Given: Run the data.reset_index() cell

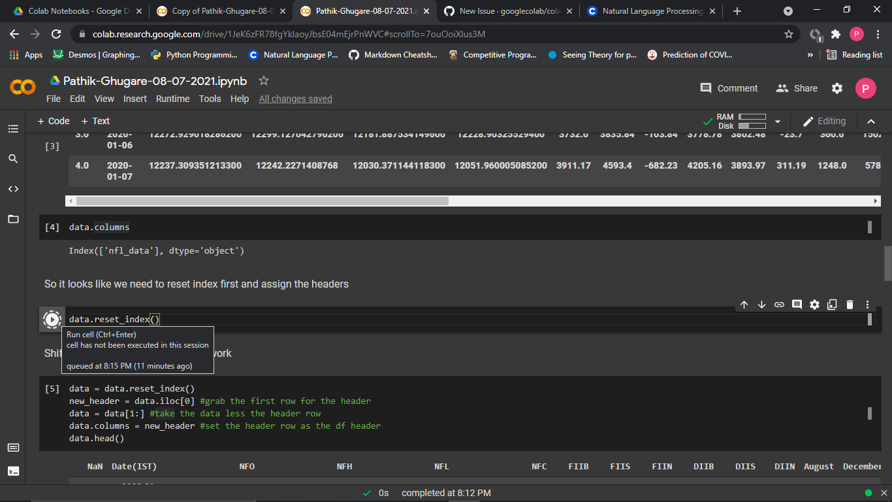Looking at the screenshot, I should [x=52, y=319].
